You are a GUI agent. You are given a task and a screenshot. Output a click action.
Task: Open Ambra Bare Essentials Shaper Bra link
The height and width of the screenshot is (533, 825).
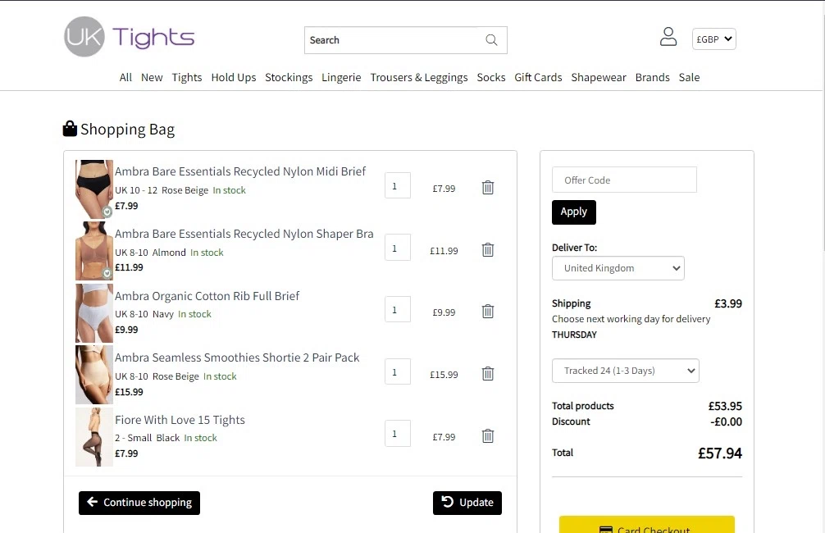[244, 234]
